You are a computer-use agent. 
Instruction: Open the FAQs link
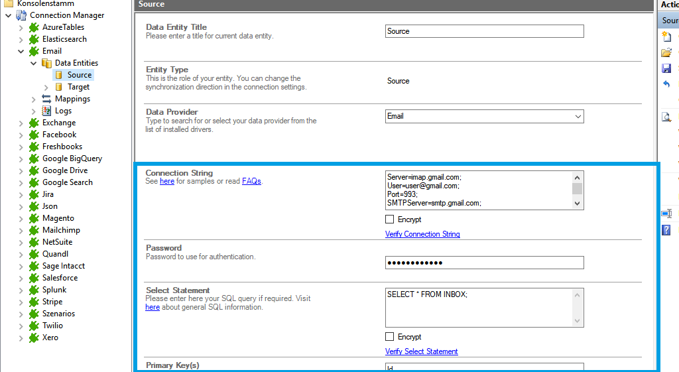click(x=251, y=181)
